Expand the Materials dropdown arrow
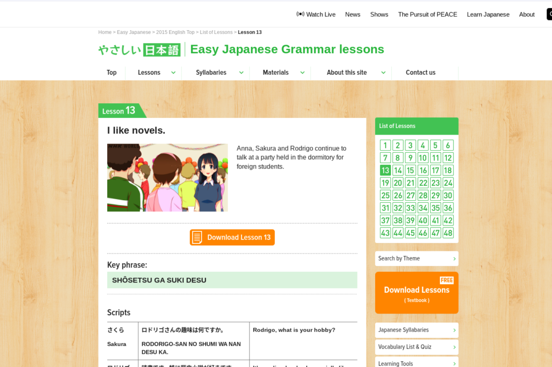552x367 pixels. tap(302, 73)
